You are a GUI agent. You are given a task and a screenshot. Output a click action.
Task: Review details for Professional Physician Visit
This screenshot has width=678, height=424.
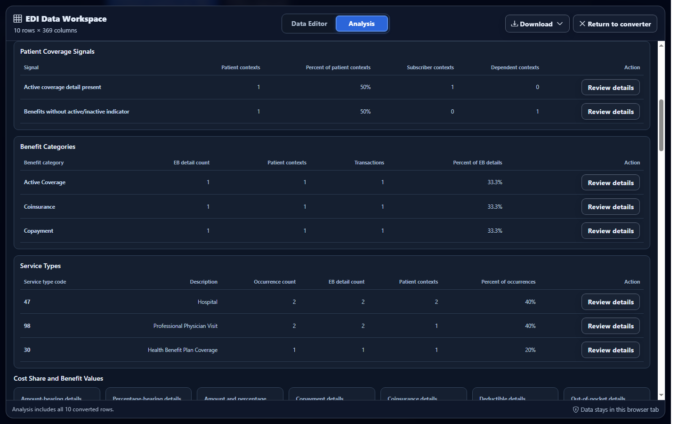click(x=611, y=326)
